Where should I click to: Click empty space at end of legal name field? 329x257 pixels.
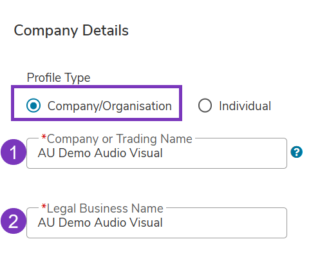tap(224, 223)
